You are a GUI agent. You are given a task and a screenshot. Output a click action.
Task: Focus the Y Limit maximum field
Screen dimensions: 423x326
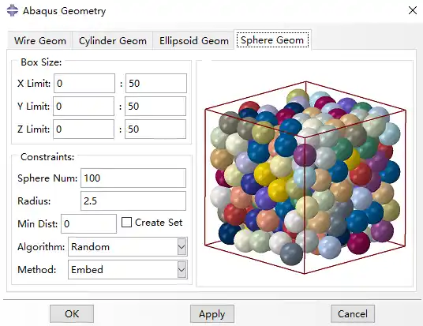click(155, 106)
